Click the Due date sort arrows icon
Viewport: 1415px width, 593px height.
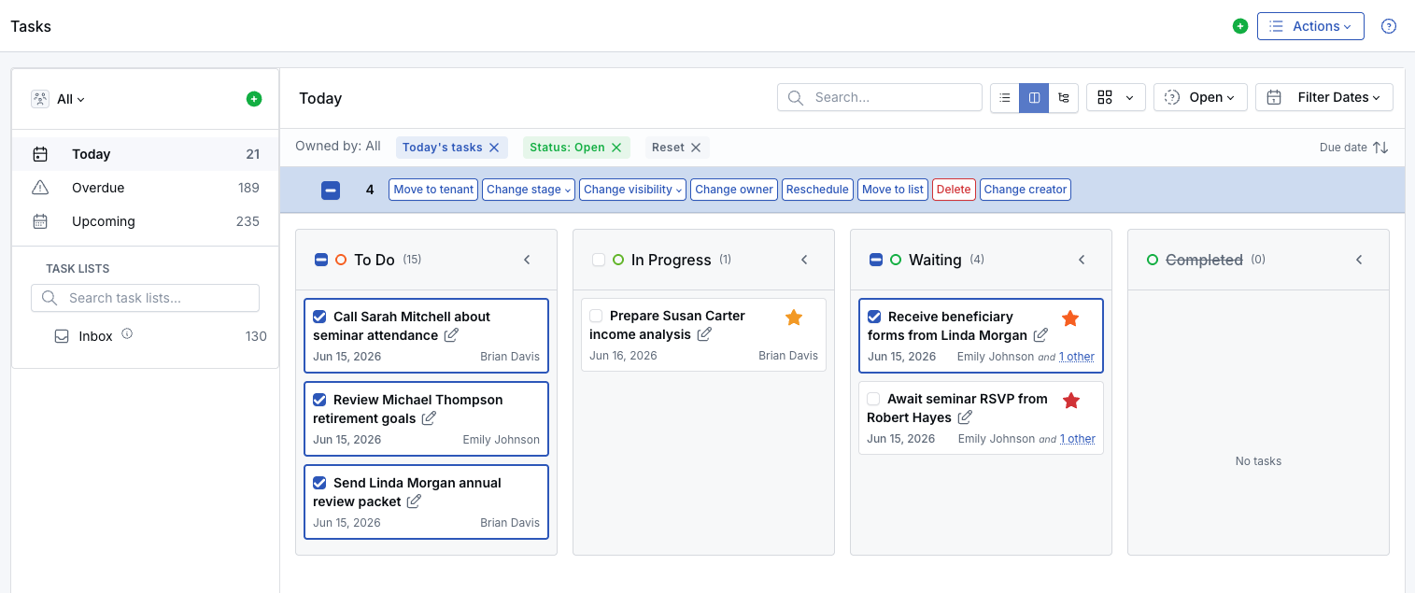tap(1380, 148)
